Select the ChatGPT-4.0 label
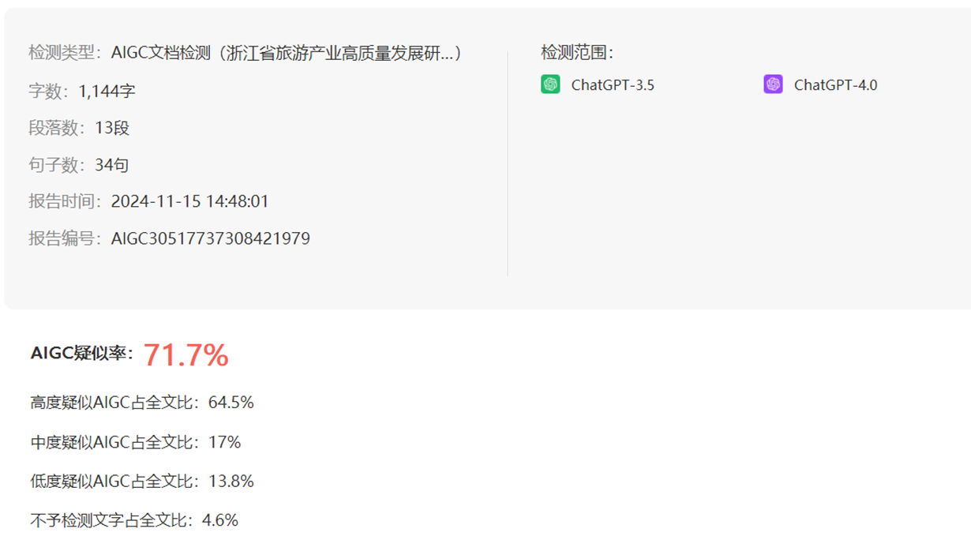Viewport: 971px width, 551px height. point(835,85)
